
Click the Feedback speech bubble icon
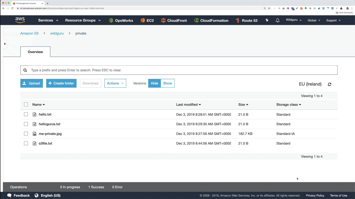point(9,195)
